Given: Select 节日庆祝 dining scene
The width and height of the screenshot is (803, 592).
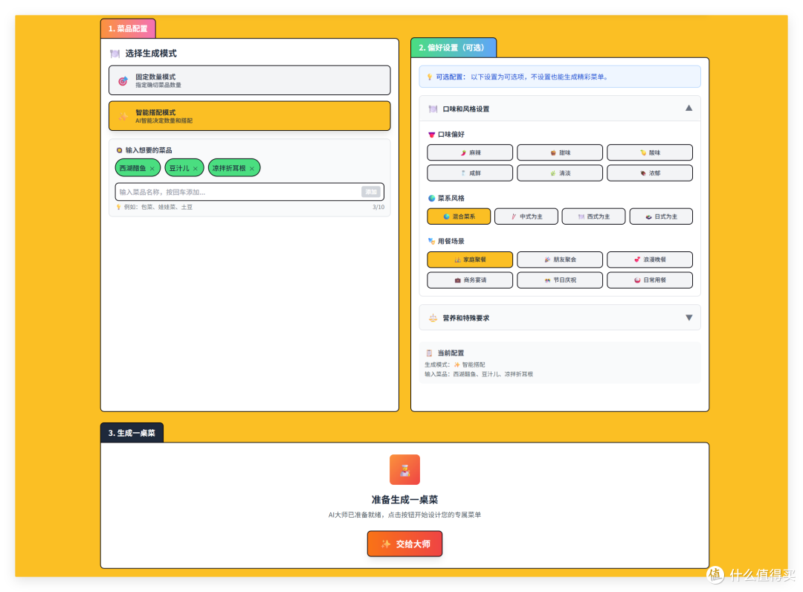Looking at the screenshot, I should click(560, 280).
